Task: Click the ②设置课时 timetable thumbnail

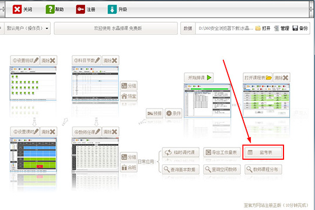Action: 33,155
